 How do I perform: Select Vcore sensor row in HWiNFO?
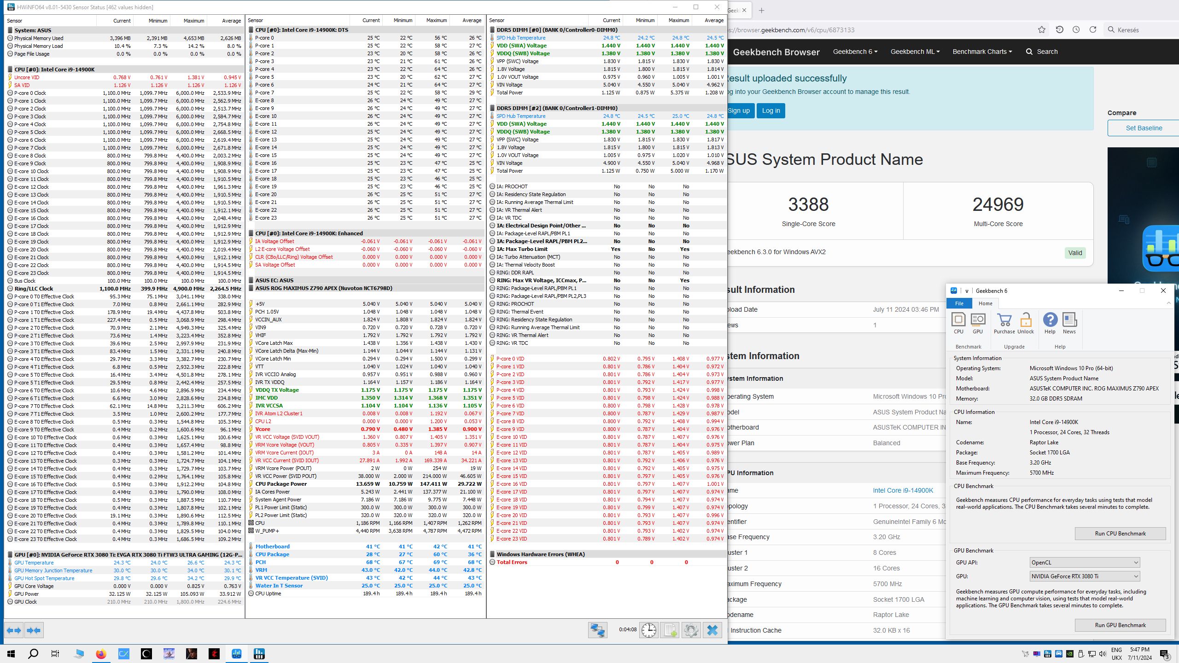[x=366, y=429]
